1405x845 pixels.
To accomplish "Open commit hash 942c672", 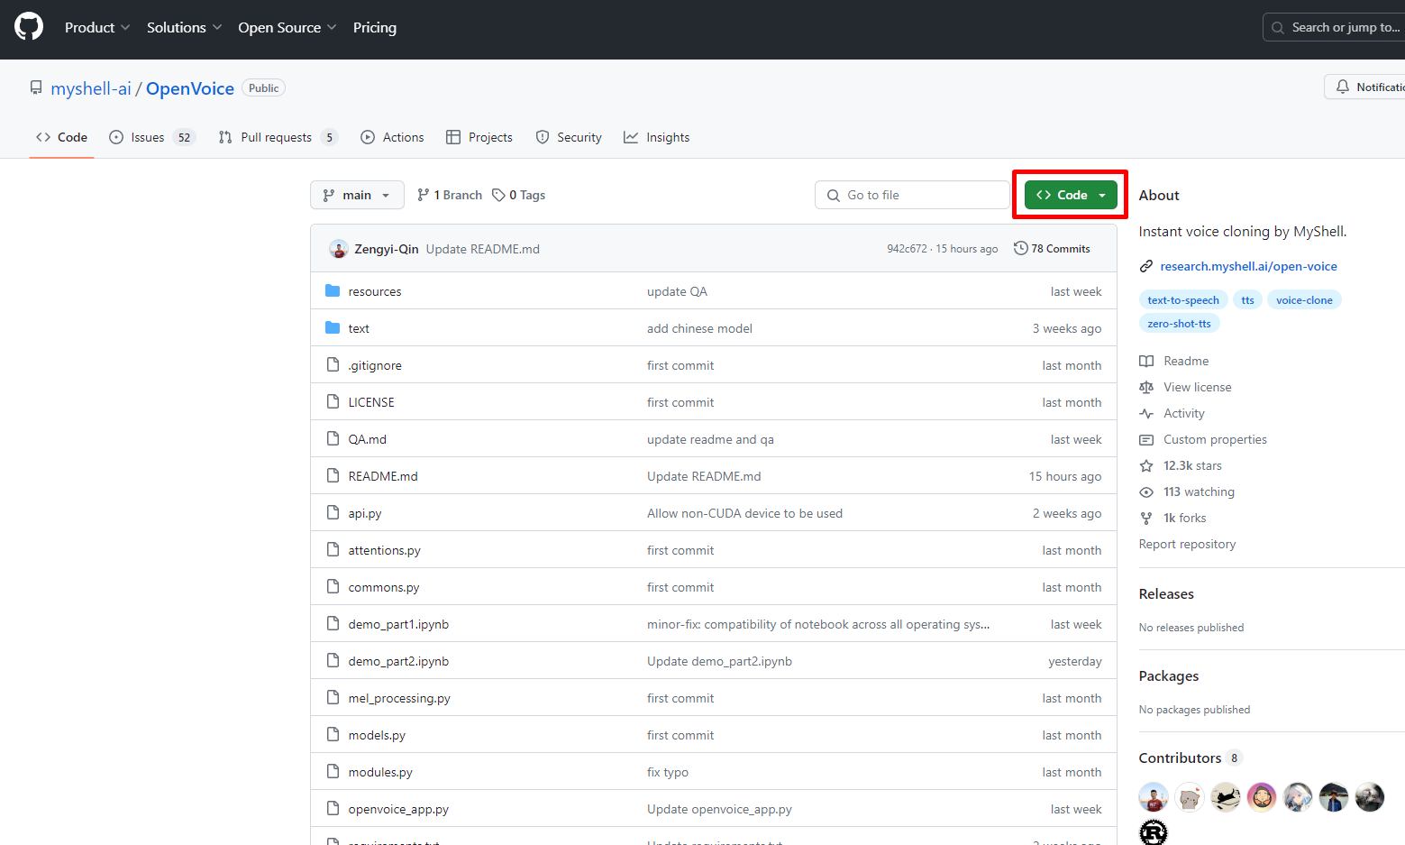I will tap(907, 249).
